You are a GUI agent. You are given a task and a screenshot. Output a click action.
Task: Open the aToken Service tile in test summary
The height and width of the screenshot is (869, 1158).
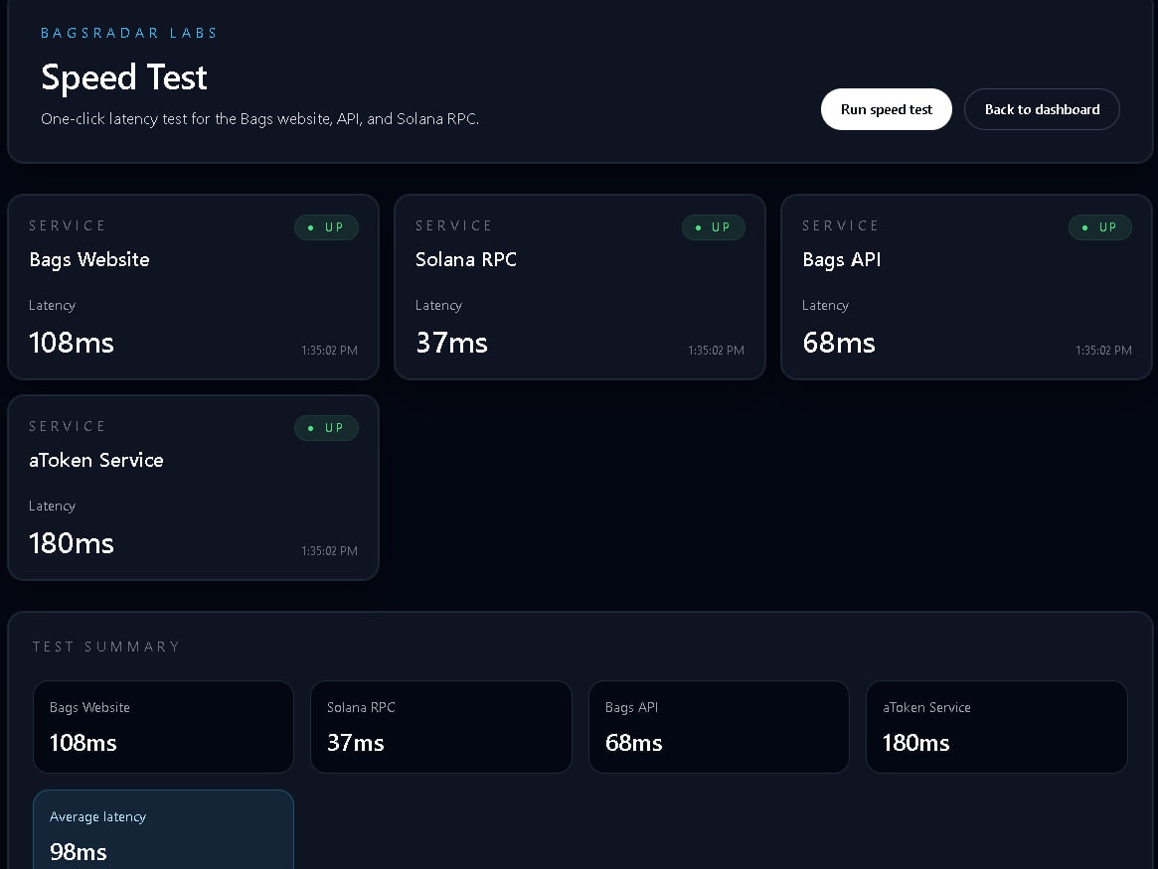click(997, 727)
